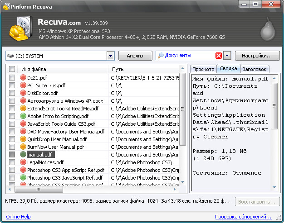The width and height of the screenshot is (284, 223).
Task: Open the Online Help link
Action: click(18, 217)
